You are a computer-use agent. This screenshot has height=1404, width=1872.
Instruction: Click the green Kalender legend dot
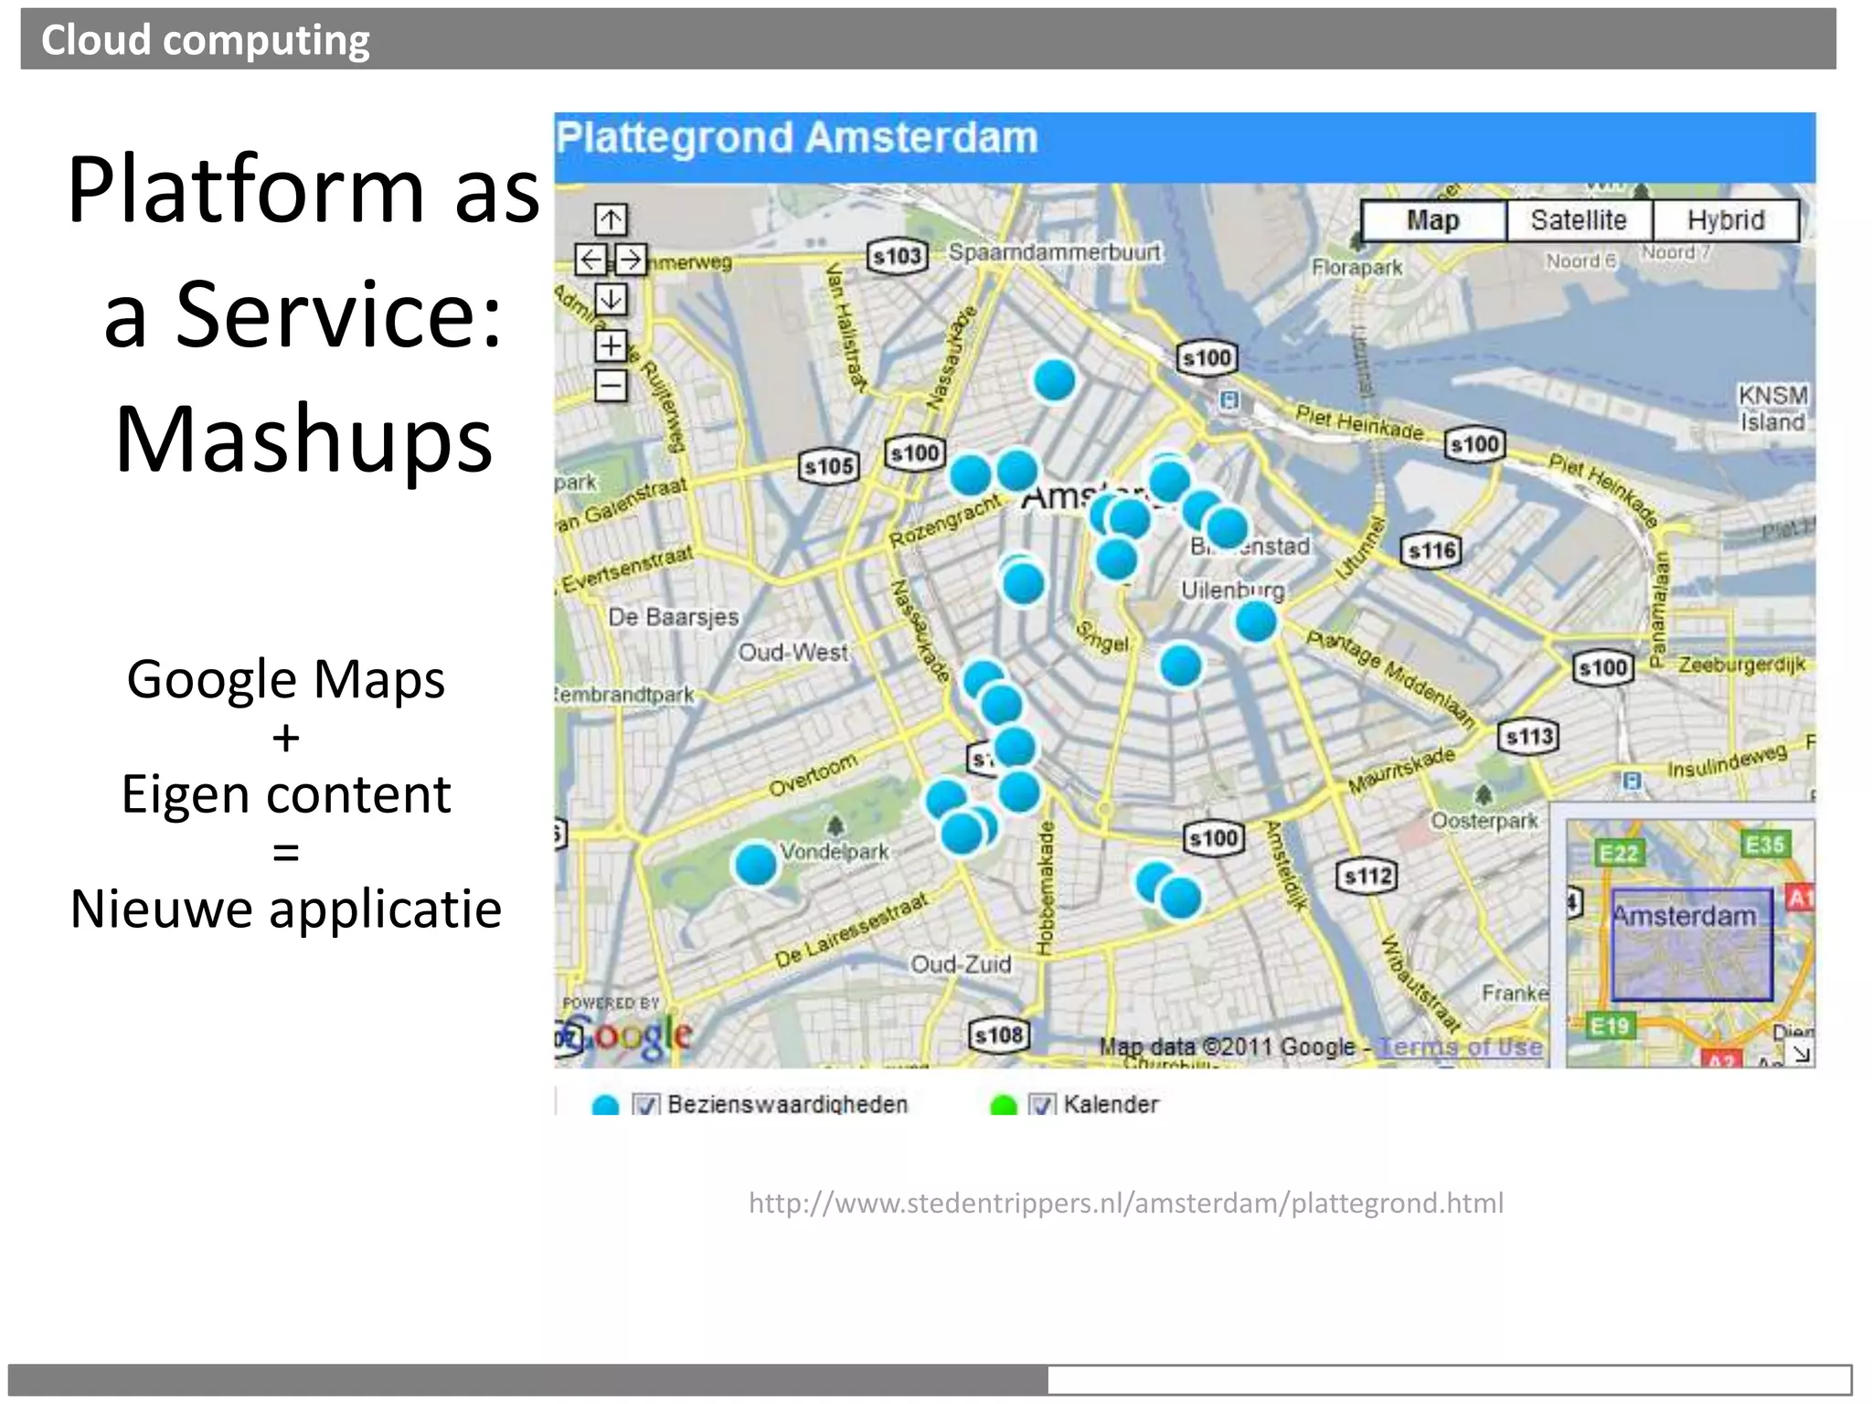click(1004, 1106)
